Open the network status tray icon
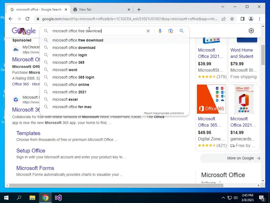 (230, 198)
